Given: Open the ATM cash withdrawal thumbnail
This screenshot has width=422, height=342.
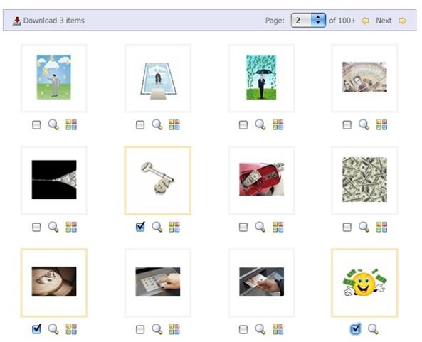Looking at the screenshot, I should (x=261, y=282).
